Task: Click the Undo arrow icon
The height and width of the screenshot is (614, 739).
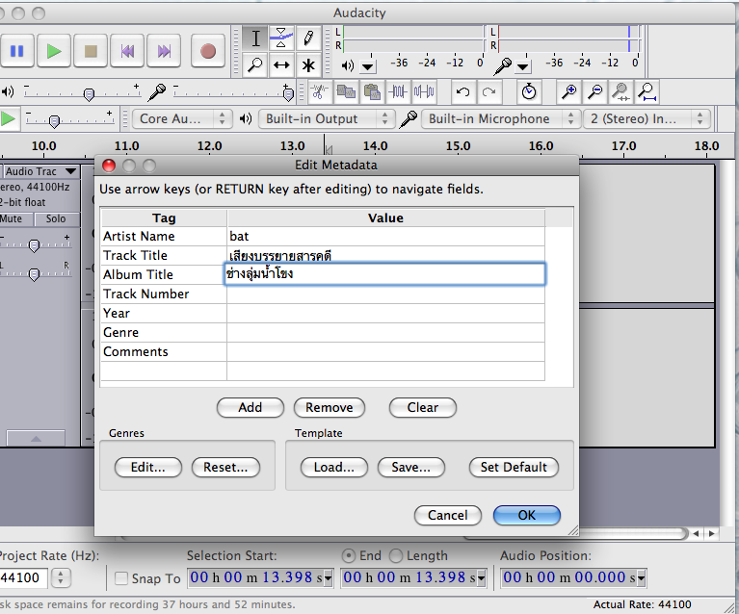Action: click(462, 91)
